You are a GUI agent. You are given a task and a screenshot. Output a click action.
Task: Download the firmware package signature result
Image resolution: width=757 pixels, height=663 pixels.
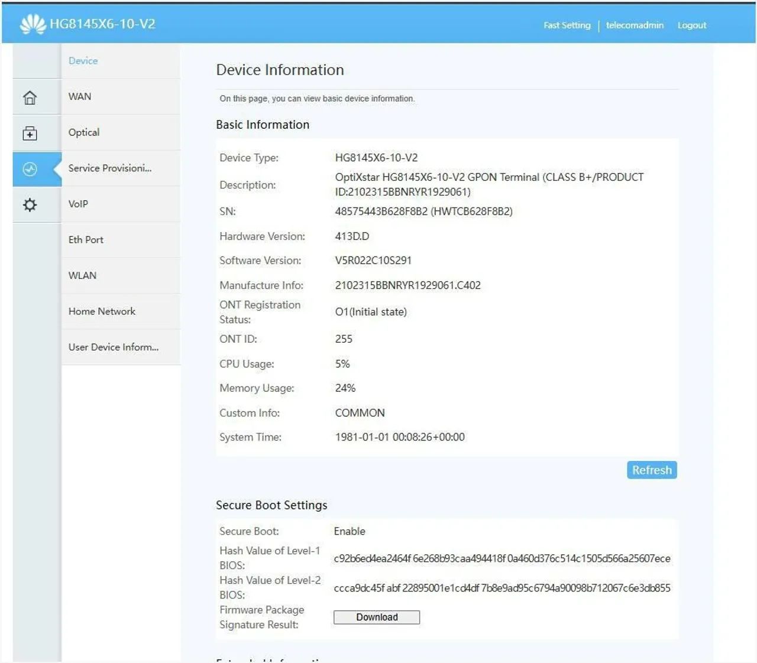point(377,617)
